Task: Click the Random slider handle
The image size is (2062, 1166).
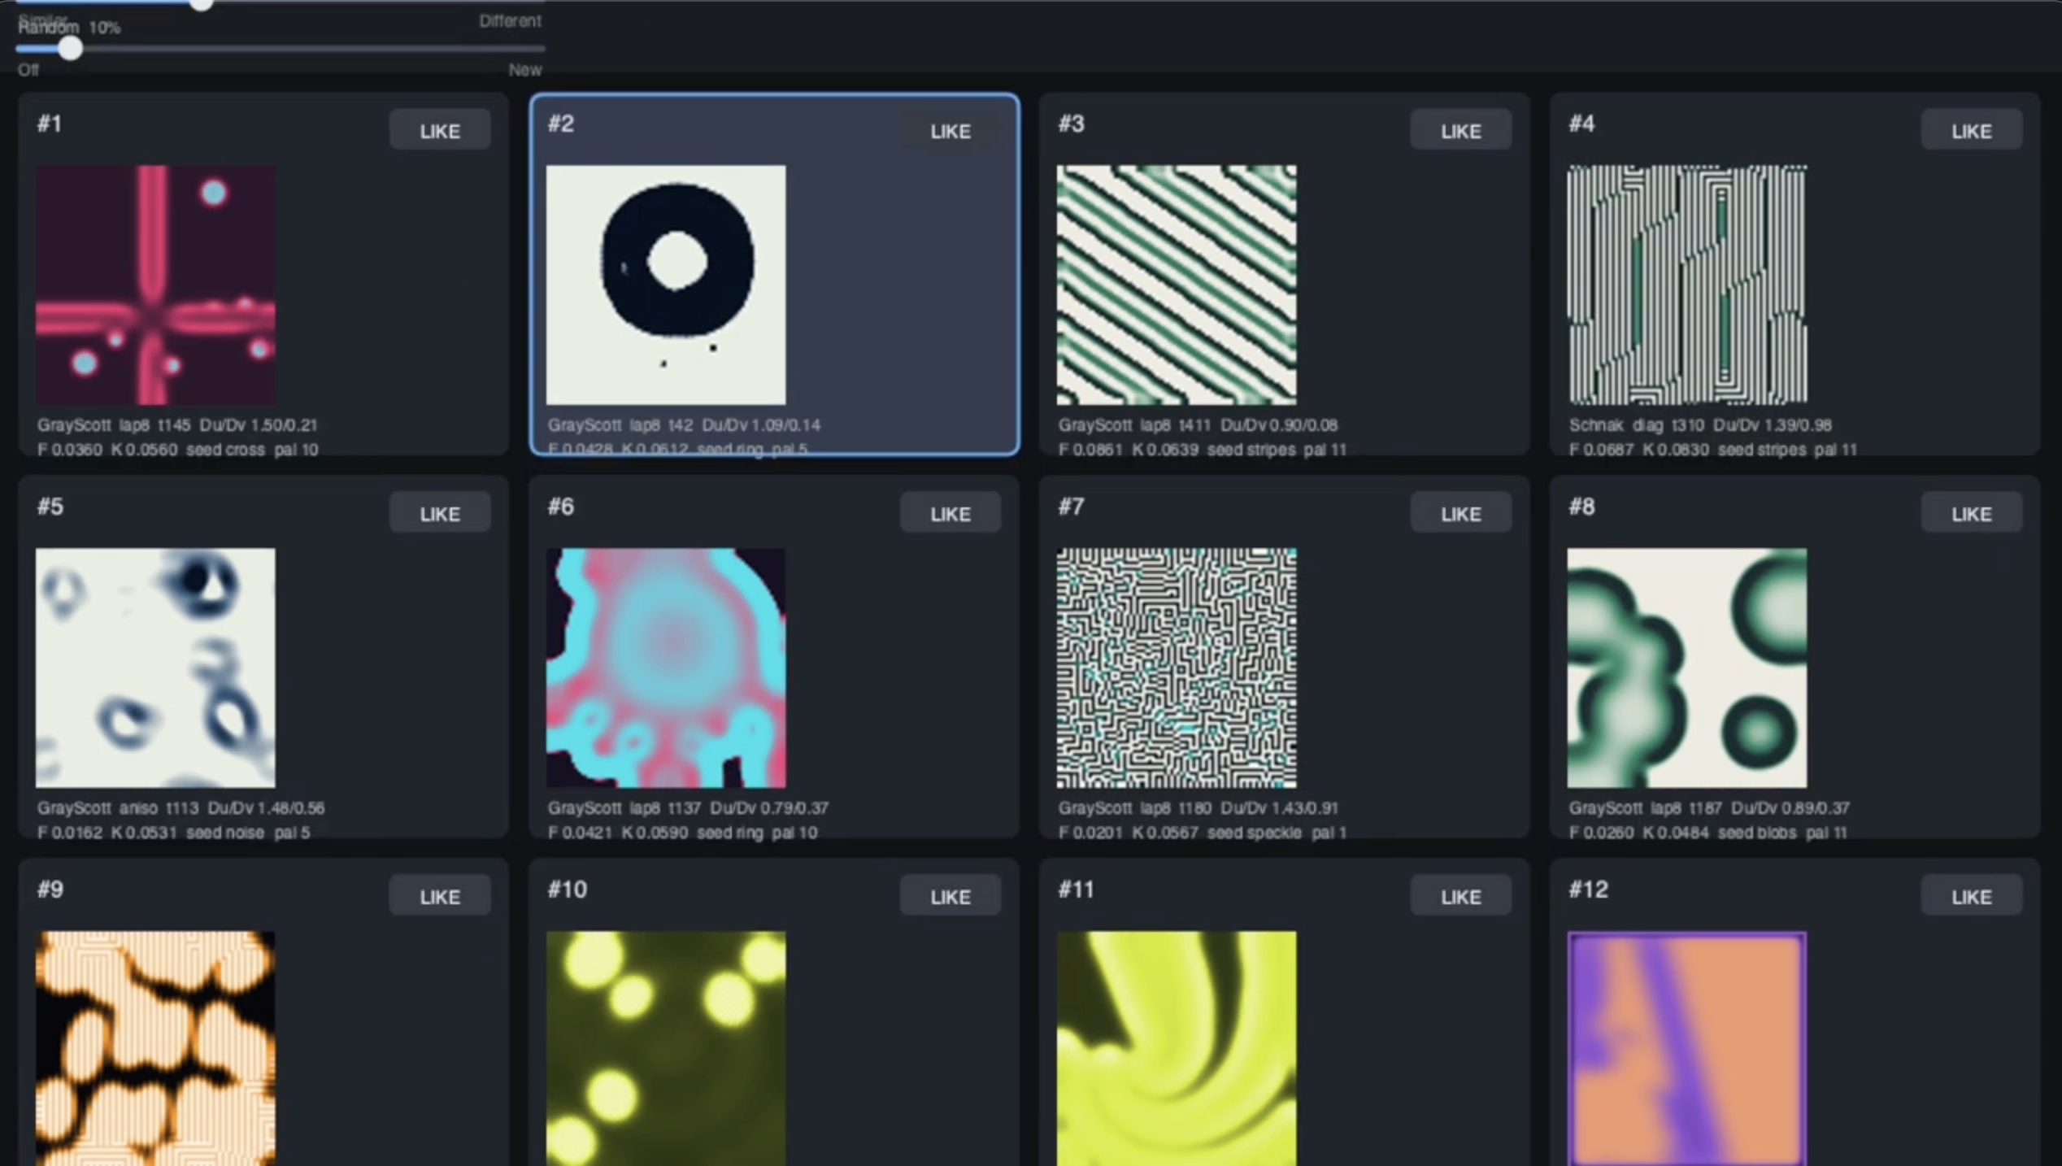Action: 70,48
